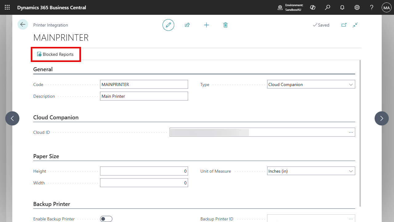Click the Height input field
Image resolution: width=394 pixels, height=222 pixels.
point(144,171)
